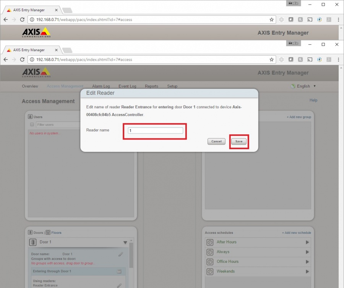This screenshot has height=288, width=344.
Task: Open the Reports menu item
Action: (x=151, y=86)
